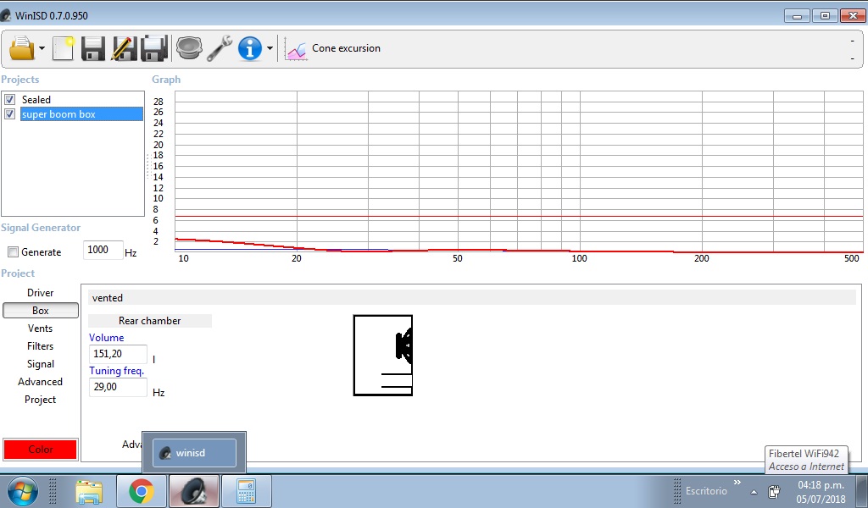The image size is (868, 508).
Task: Expand the info dropdown arrow
Action: [x=270, y=48]
